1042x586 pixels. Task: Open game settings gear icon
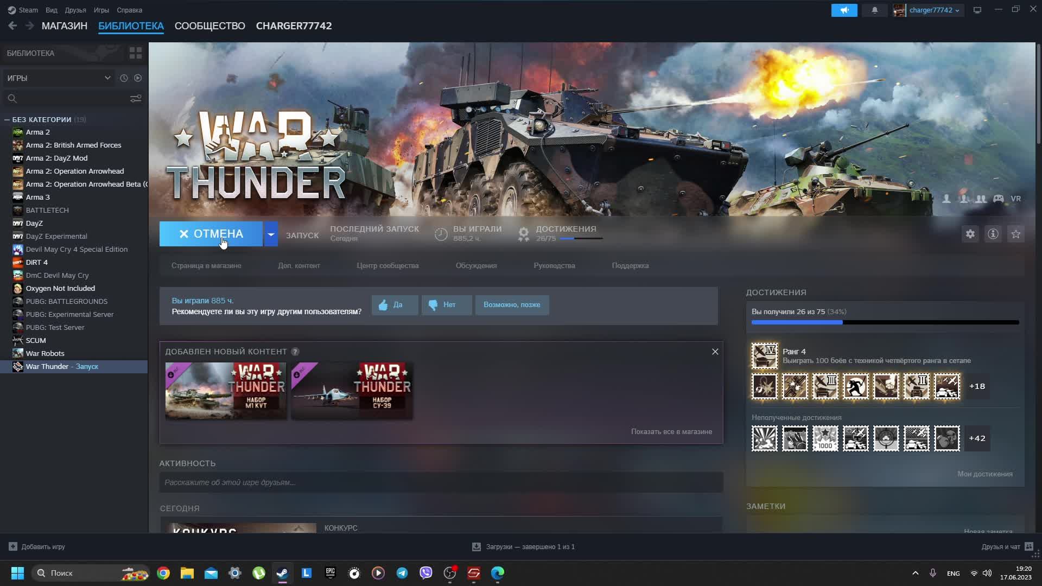[x=970, y=234]
